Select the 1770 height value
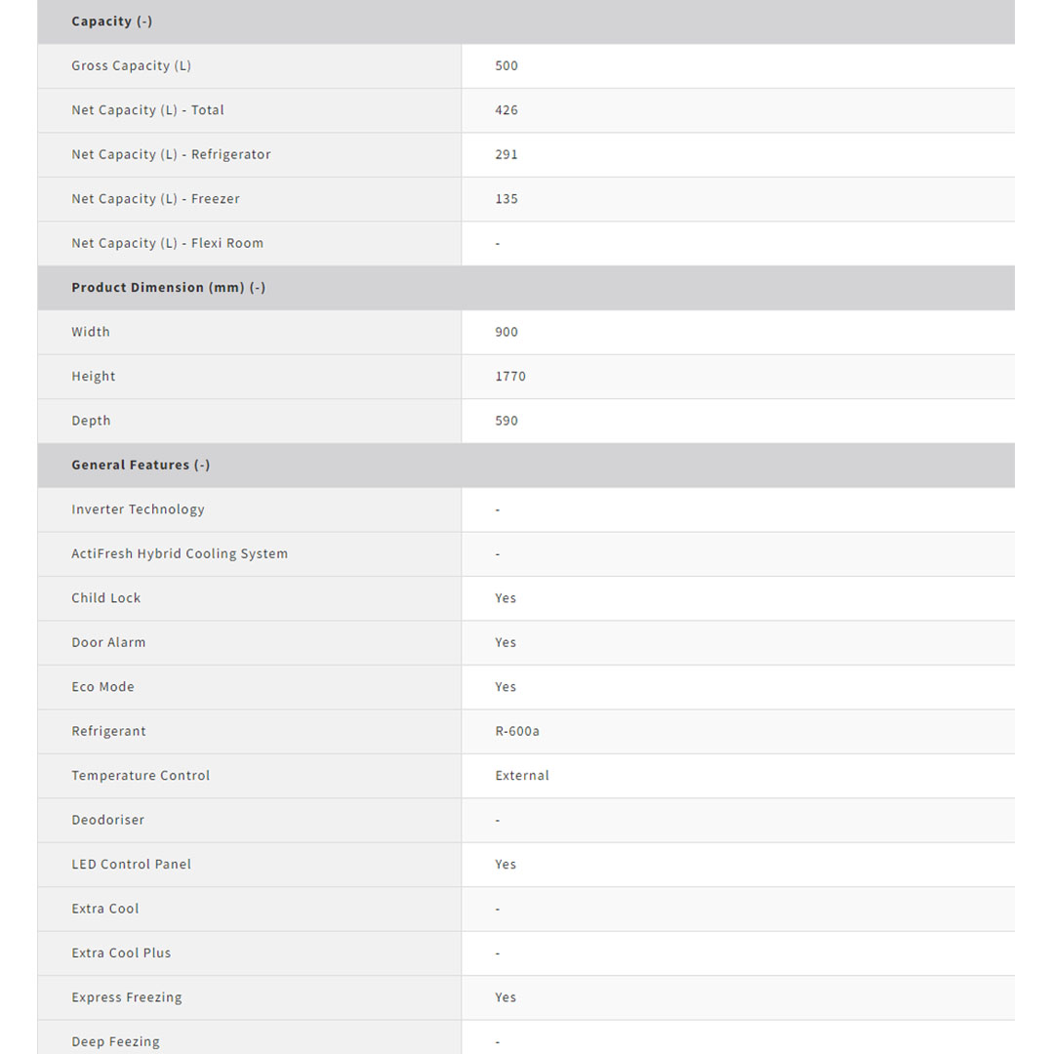This screenshot has height=1054, width=1054. (x=510, y=377)
